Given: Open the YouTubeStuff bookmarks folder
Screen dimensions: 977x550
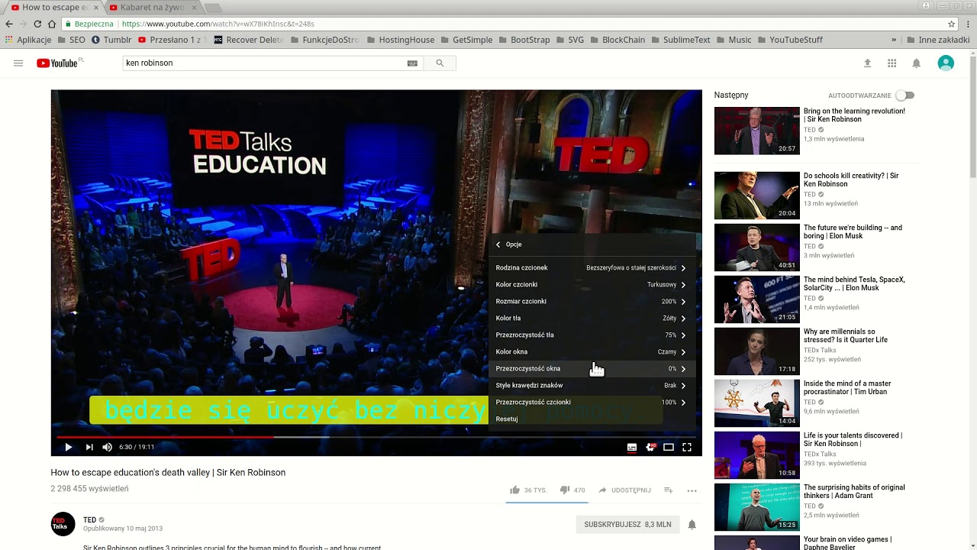Looking at the screenshot, I should tap(788, 40).
